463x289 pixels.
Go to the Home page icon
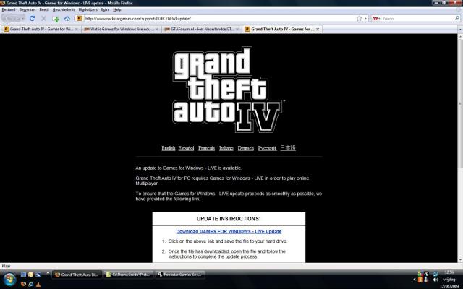click(x=67, y=19)
